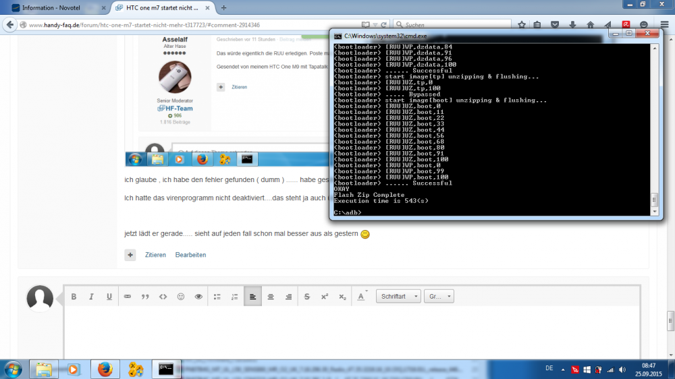Enable center text alignment
675x379 pixels.
(x=271, y=296)
